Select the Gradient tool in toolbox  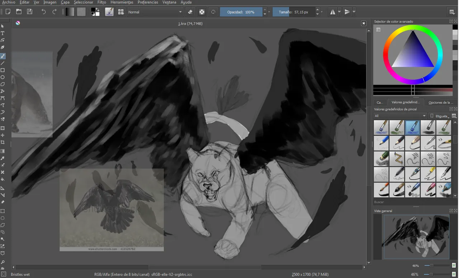[3, 151]
